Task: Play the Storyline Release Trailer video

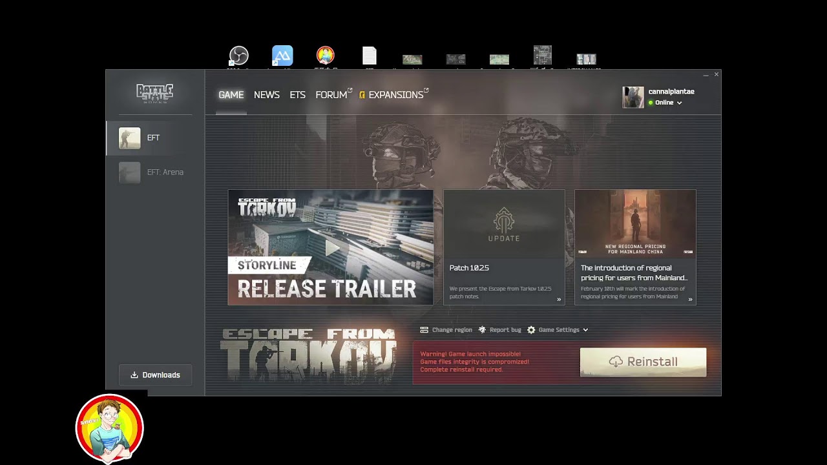Action: [331, 247]
